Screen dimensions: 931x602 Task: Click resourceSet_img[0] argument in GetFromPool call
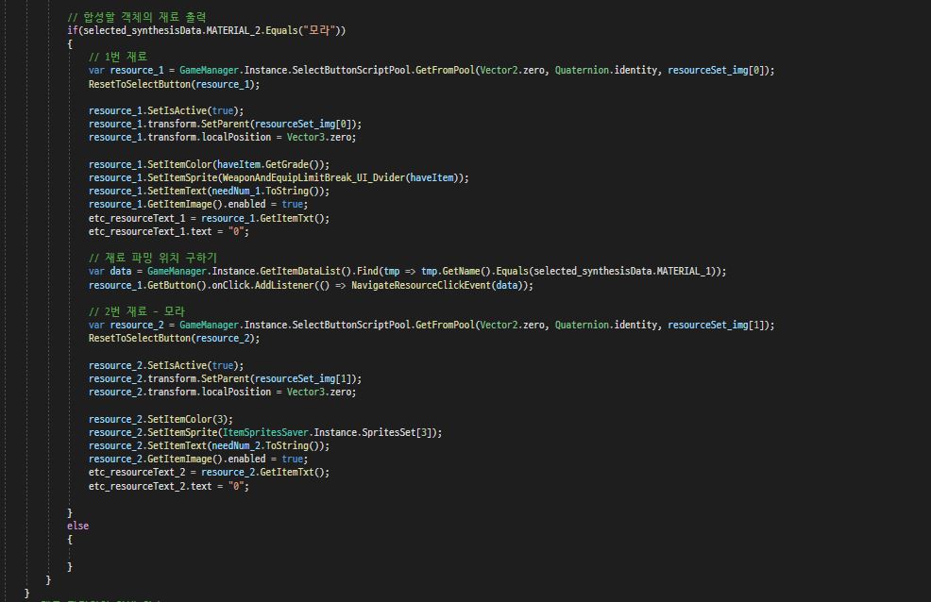coord(716,70)
